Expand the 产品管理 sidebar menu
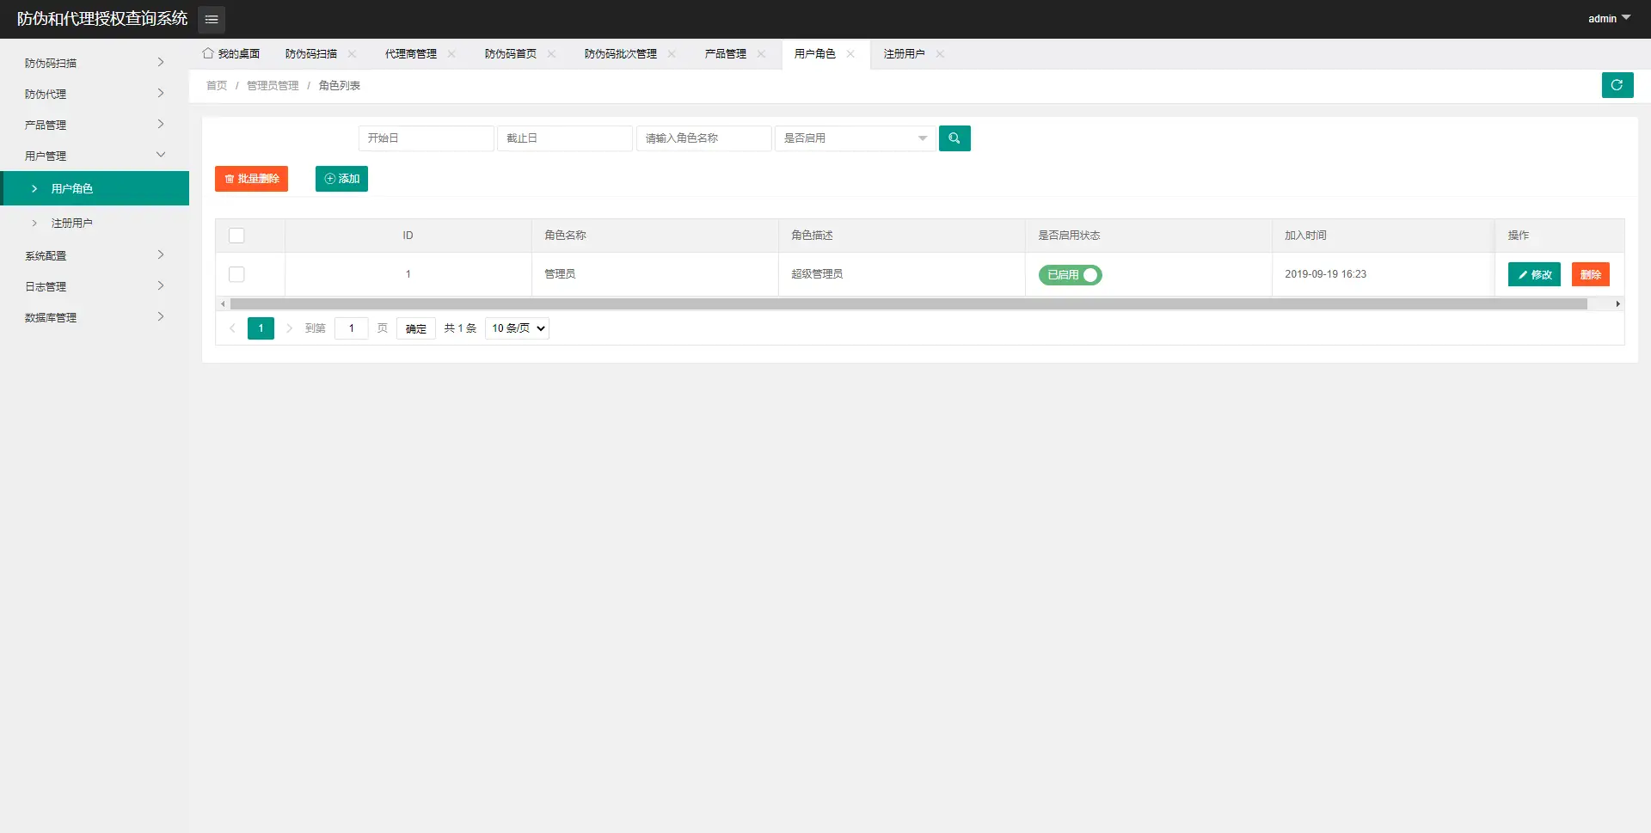The width and height of the screenshot is (1651, 833). pos(95,125)
